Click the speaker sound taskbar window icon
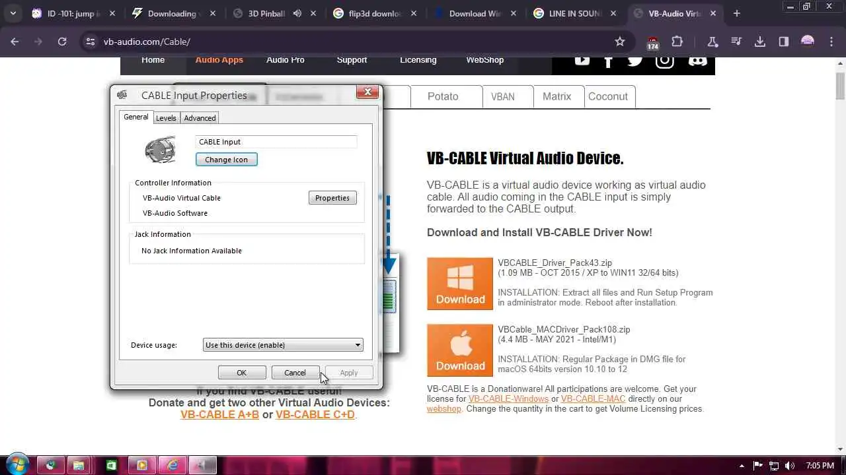 203,465
